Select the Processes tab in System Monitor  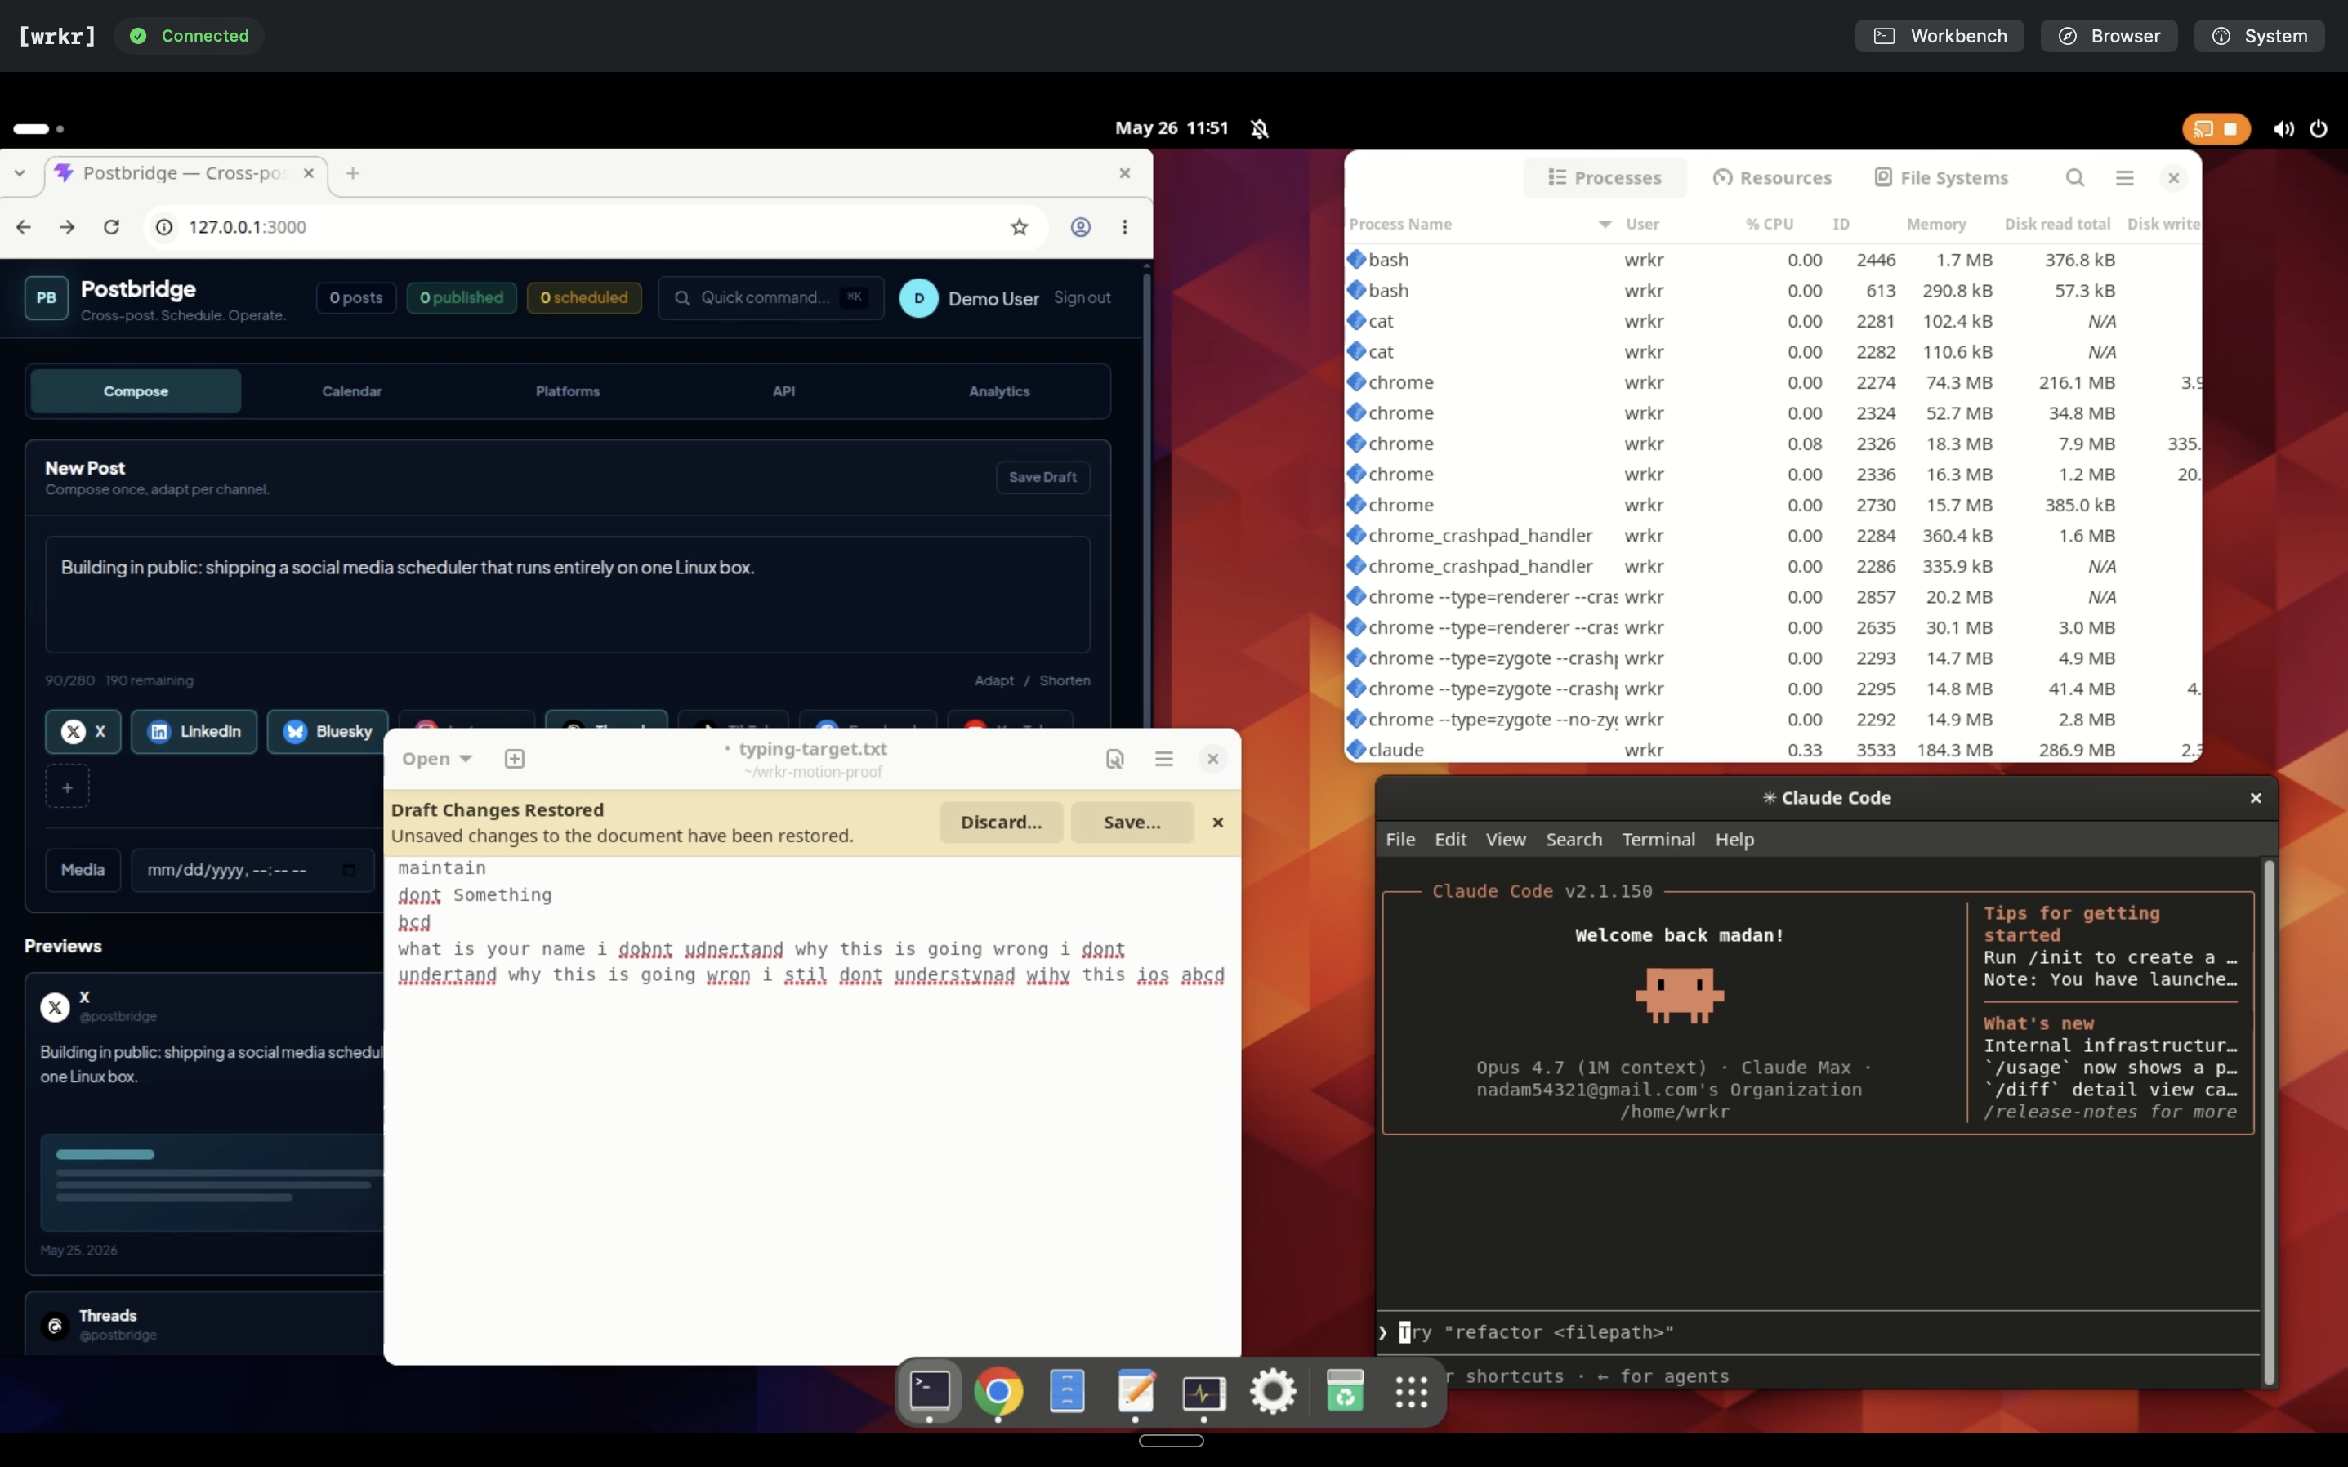1605,177
